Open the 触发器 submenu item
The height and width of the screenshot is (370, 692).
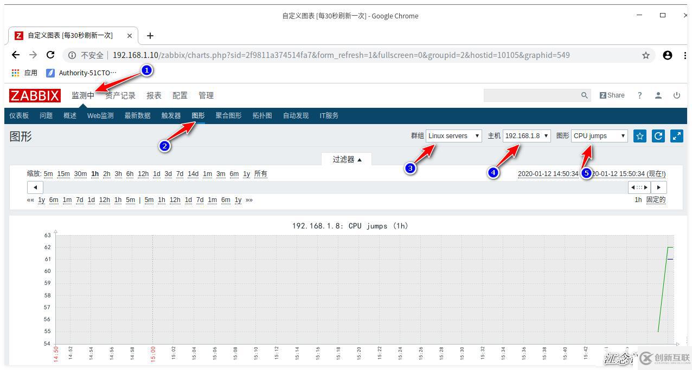[171, 116]
